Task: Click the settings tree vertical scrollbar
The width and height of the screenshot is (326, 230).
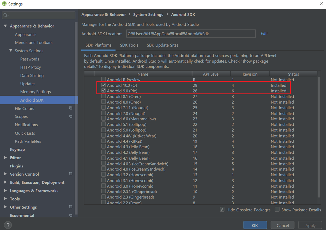Action: (76, 118)
